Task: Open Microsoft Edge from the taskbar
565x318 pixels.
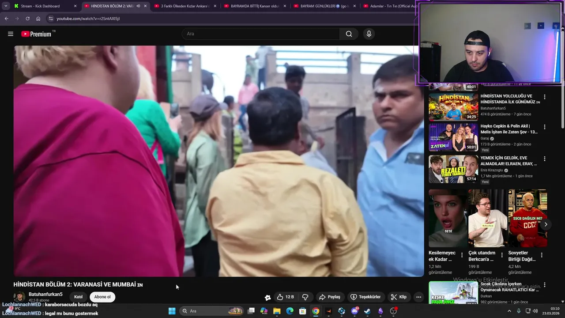Action: (290, 311)
